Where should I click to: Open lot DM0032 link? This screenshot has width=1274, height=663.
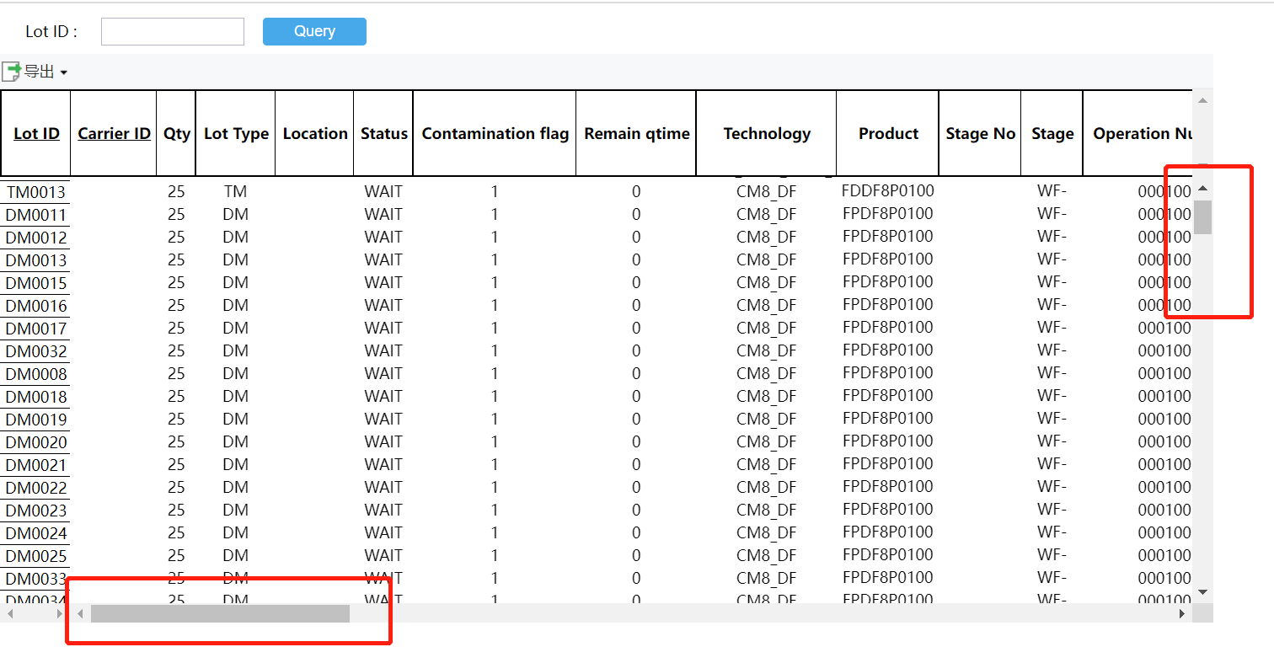pos(36,351)
